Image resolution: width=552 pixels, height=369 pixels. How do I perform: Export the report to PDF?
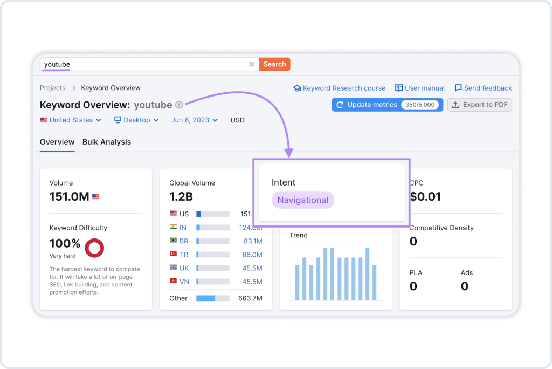[479, 105]
